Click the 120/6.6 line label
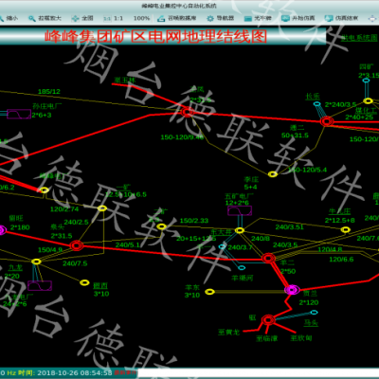 [x=341, y=260]
